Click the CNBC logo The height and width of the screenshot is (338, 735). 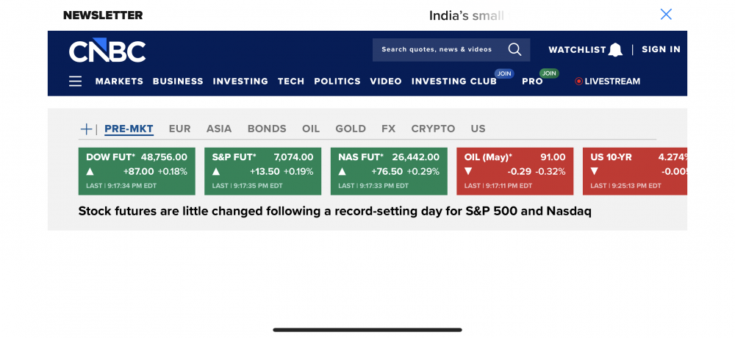point(107,51)
